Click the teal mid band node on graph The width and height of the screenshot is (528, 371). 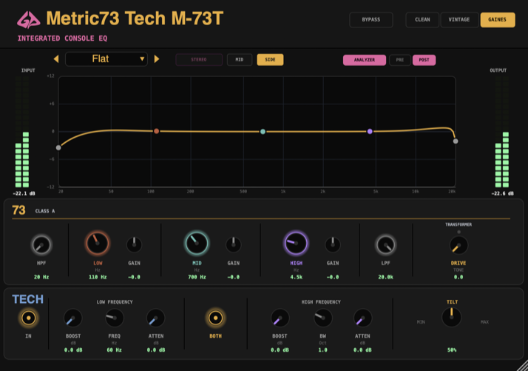[x=263, y=132]
